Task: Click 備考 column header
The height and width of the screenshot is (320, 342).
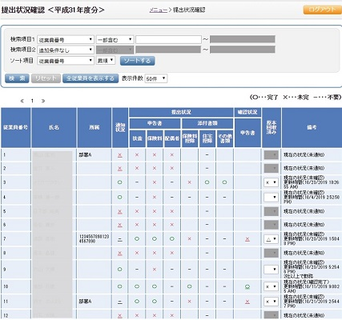Action: (312, 128)
